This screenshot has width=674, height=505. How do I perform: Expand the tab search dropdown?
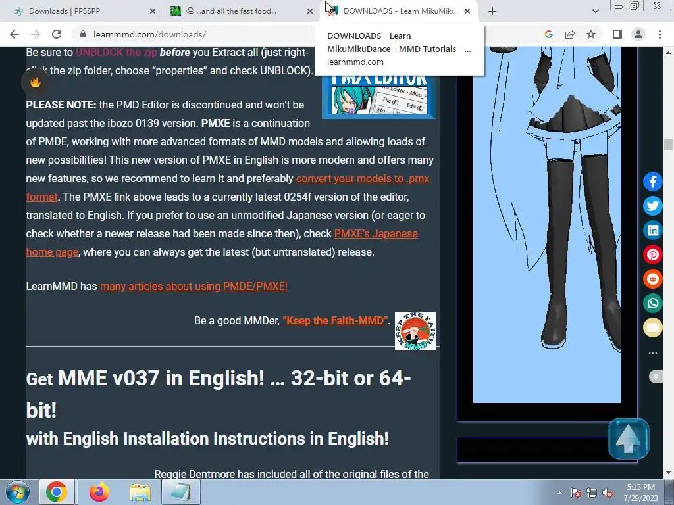(x=595, y=11)
